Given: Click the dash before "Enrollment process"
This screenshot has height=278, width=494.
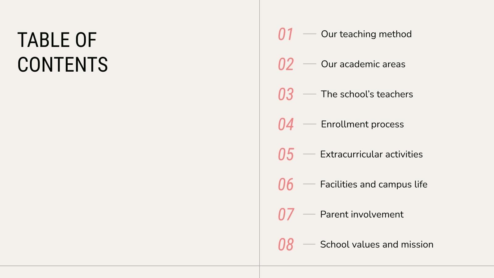Looking at the screenshot, I should 309,124.
